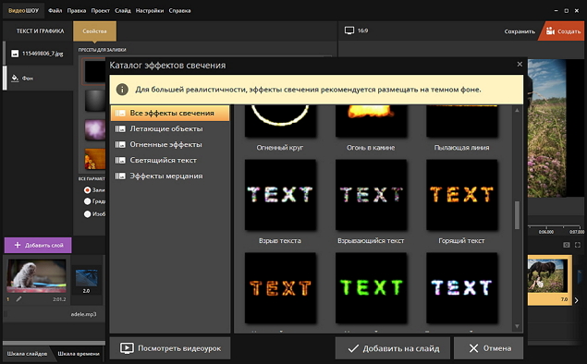Select the Фон layer
This screenshot has width=587, height=364.
click(x=38, y=78)
